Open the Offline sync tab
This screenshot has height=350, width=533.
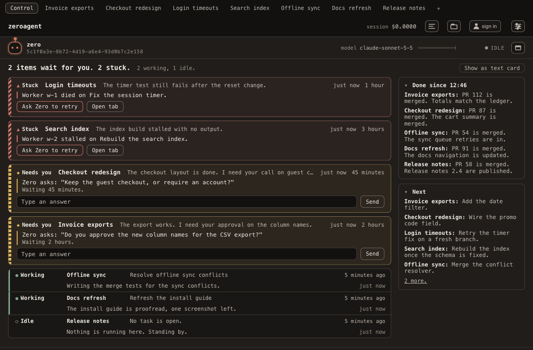tap(300, 8)
